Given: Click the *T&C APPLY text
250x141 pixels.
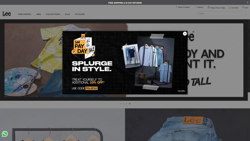Looking at the screenshot, I should pyautogui.click(x=181, y=91).
